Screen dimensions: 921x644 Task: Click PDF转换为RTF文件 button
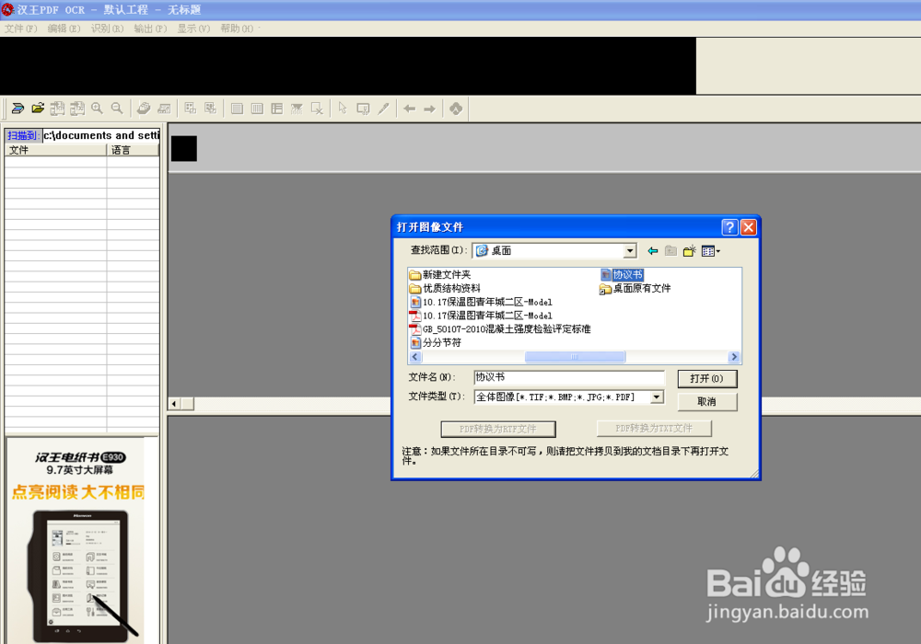coord(498,429)
